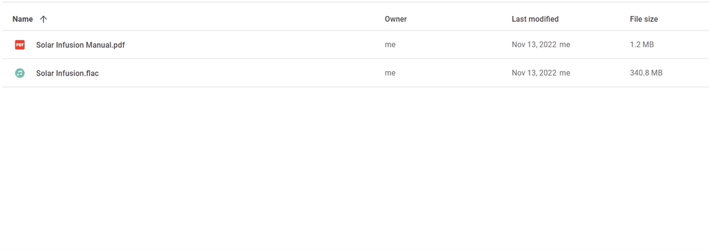Click the empty area below the file list
The height and width of the screenshot is (249, 709).
(354, 167)
